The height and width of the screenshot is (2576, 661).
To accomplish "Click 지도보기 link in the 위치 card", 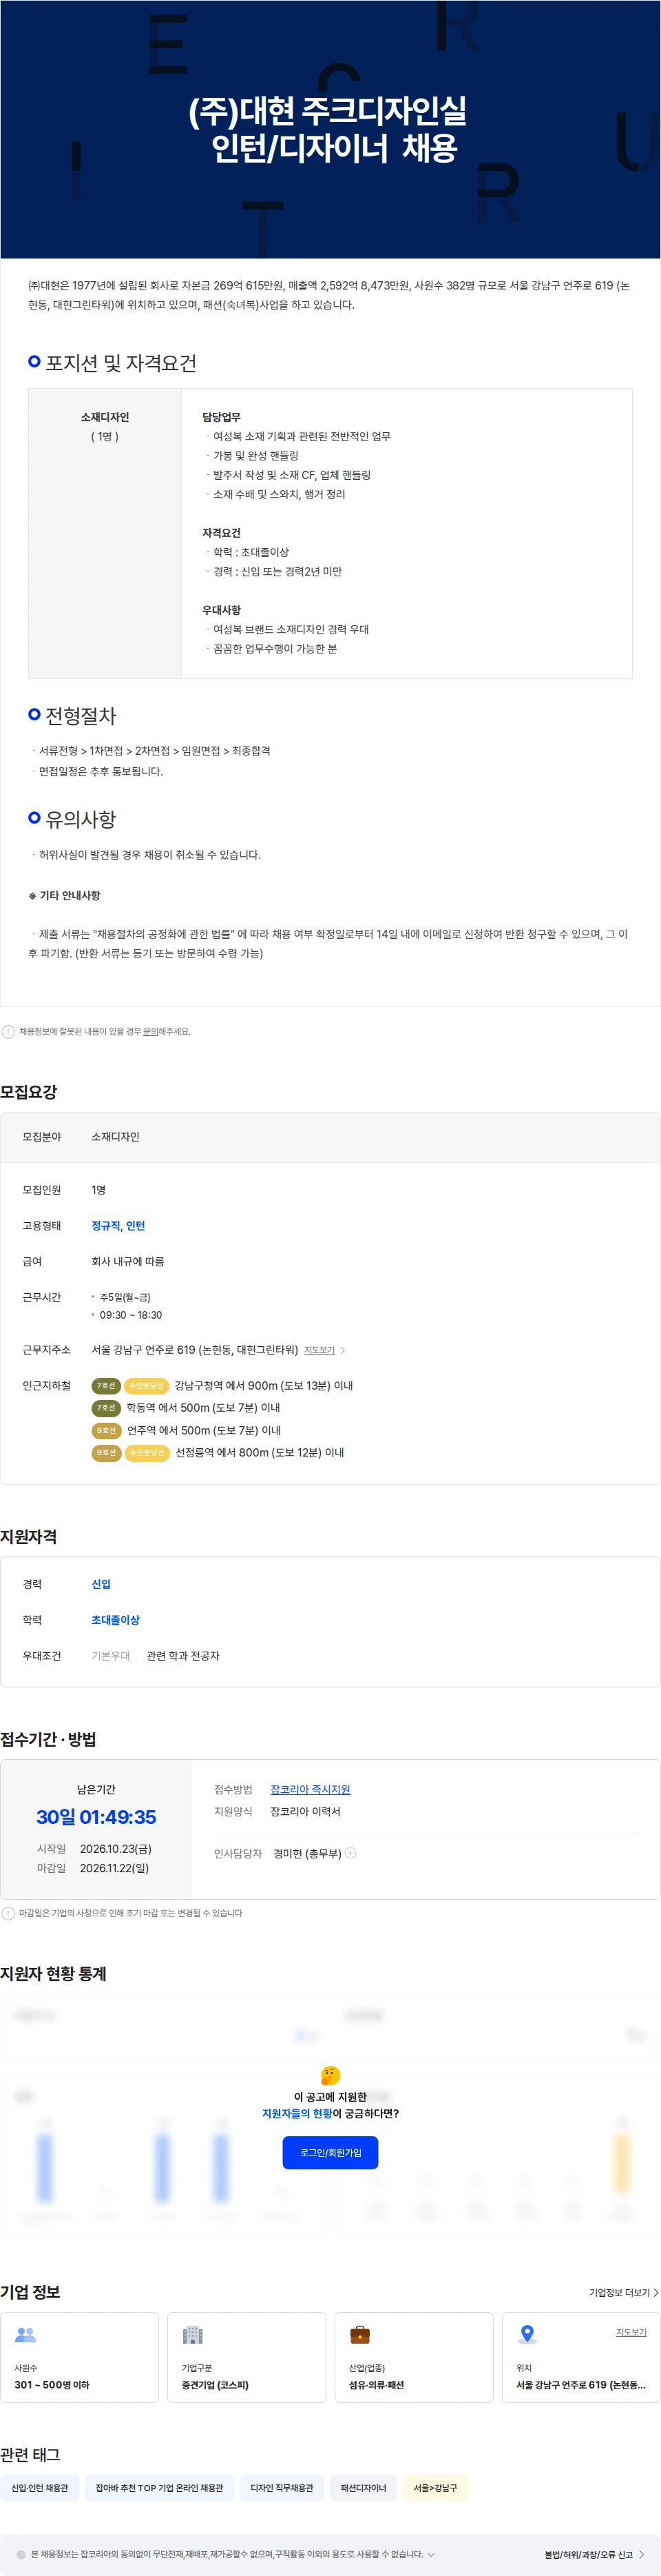I will [x=631, y=2331].
